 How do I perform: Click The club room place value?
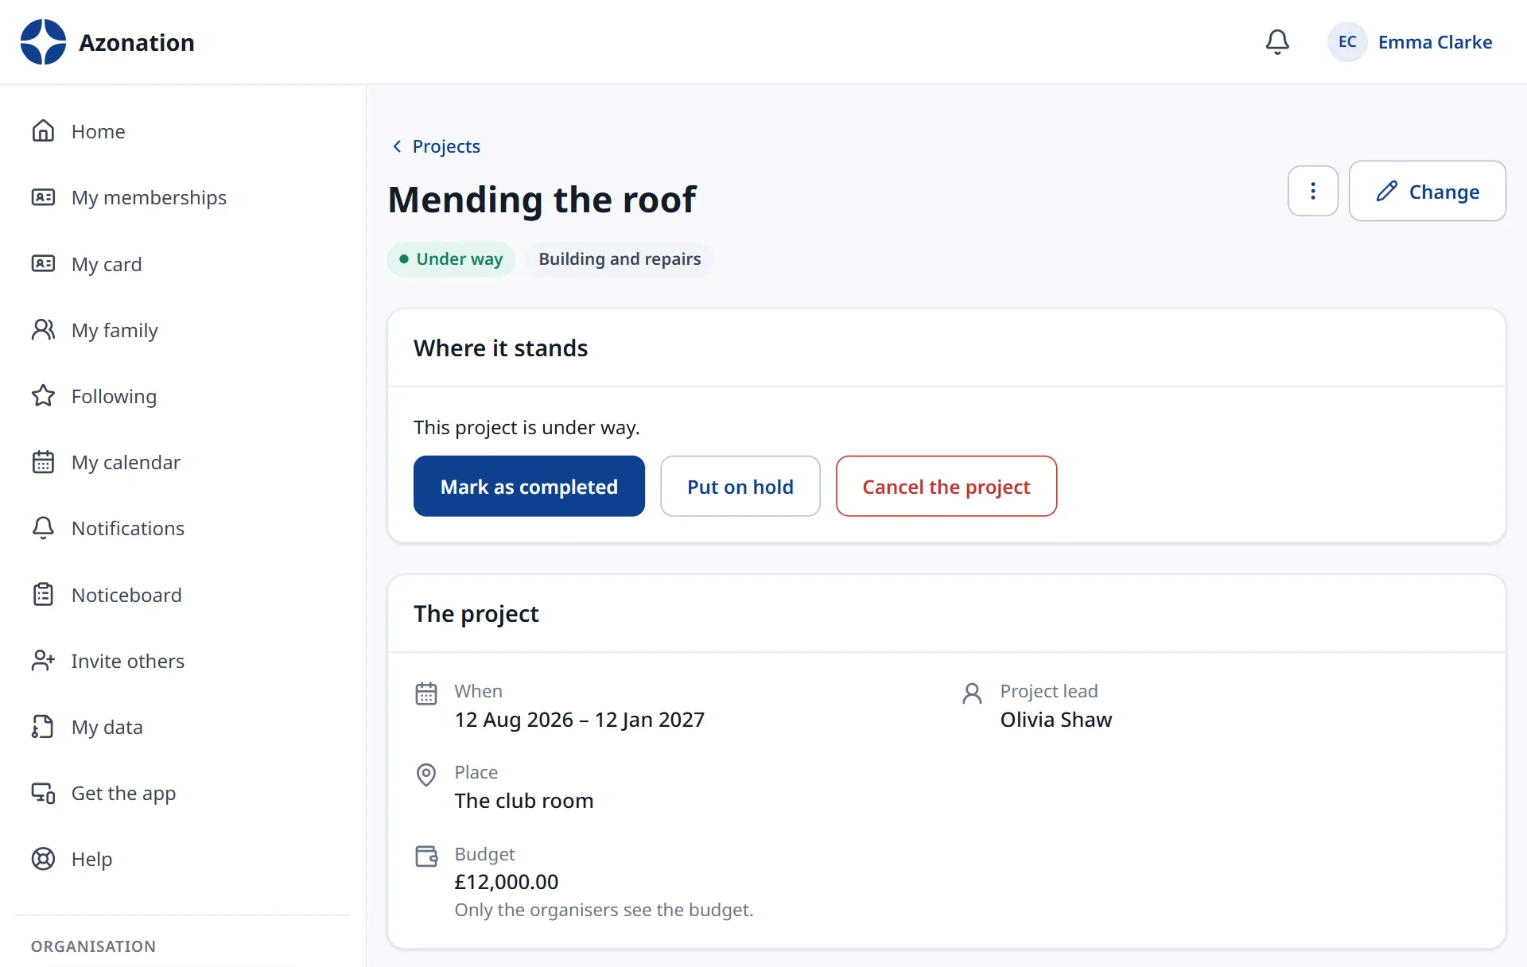pyautogui.click(x=524, y=801)
